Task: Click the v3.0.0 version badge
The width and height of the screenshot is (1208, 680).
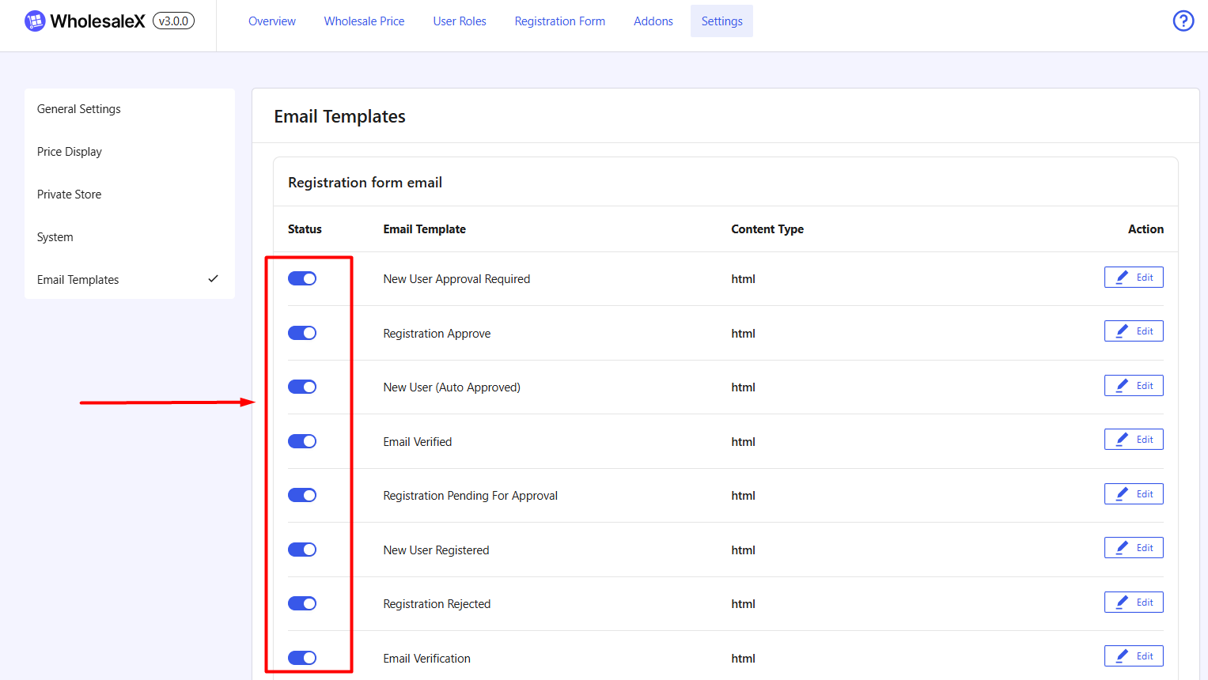Action: coord(173,21)
